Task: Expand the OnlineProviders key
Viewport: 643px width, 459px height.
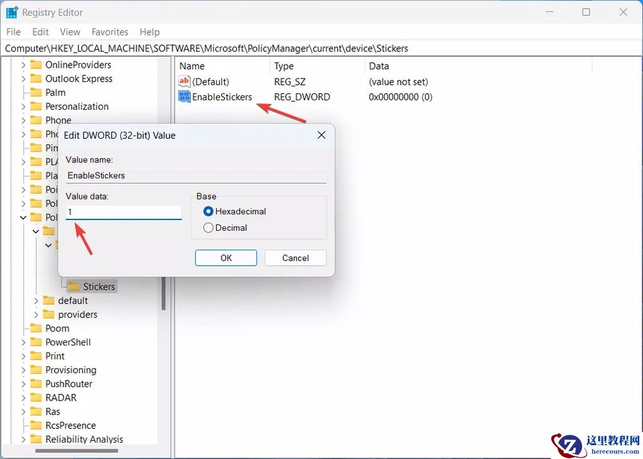Action: click(23, 65)
